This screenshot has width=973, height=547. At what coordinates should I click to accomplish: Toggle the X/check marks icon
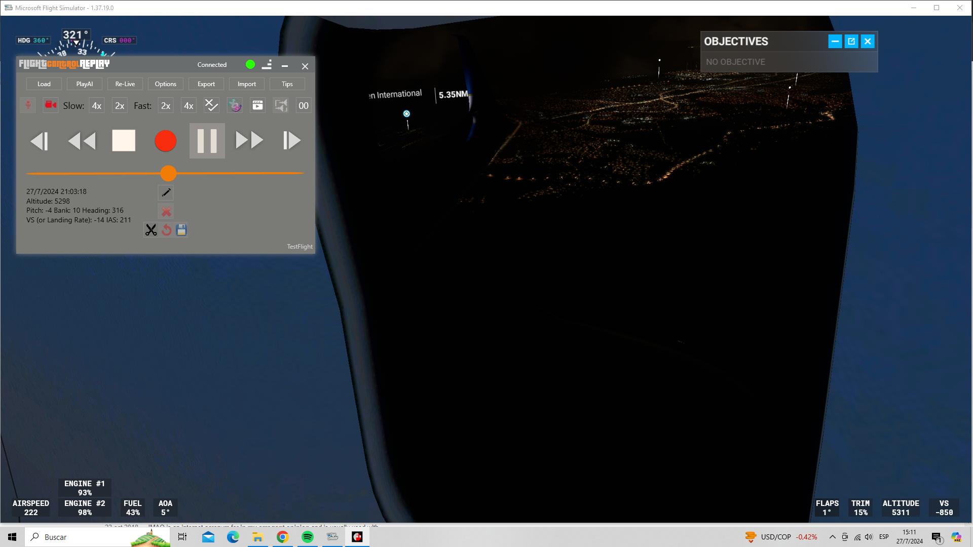click(x=211, y=105)
